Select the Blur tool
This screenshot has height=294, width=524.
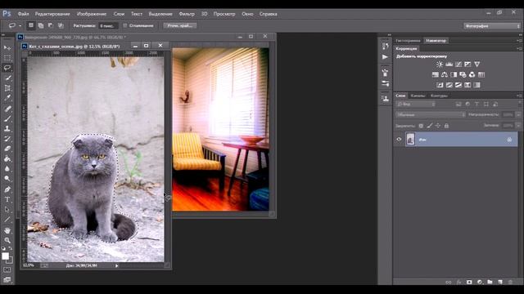coord(7,169)
